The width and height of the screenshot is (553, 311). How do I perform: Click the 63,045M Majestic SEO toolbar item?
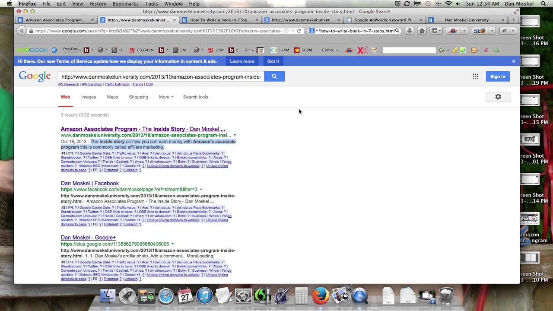(141, 50)
